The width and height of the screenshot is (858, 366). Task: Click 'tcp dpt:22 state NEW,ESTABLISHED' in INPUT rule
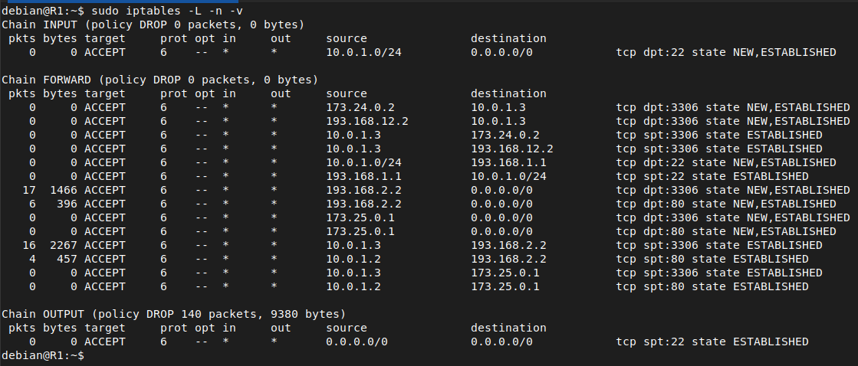coord(726,52)
